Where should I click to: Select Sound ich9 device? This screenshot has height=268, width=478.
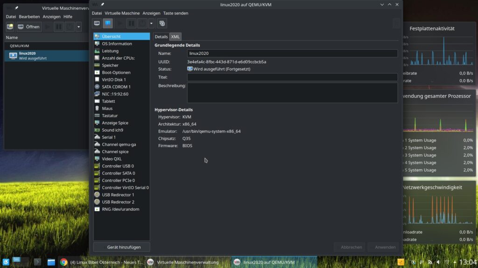(122, 130)
